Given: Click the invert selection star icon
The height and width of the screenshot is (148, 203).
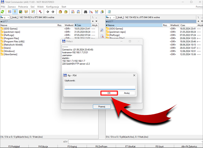Looking at the screenshot, I should pyautogui.click(x=40, y=12).
